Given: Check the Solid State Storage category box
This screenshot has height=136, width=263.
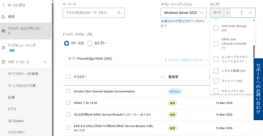Looking at the screenshot, I should [x=216, y=28].
